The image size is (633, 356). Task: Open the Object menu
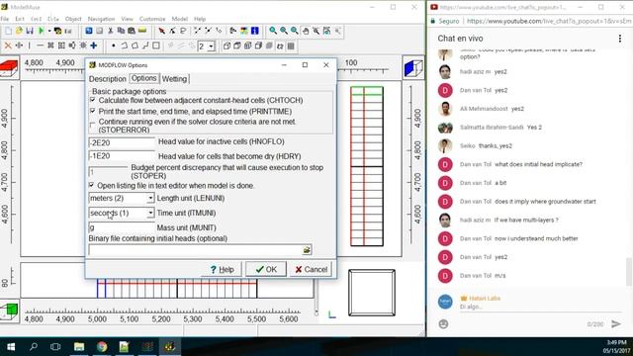(x=73, y=19)
